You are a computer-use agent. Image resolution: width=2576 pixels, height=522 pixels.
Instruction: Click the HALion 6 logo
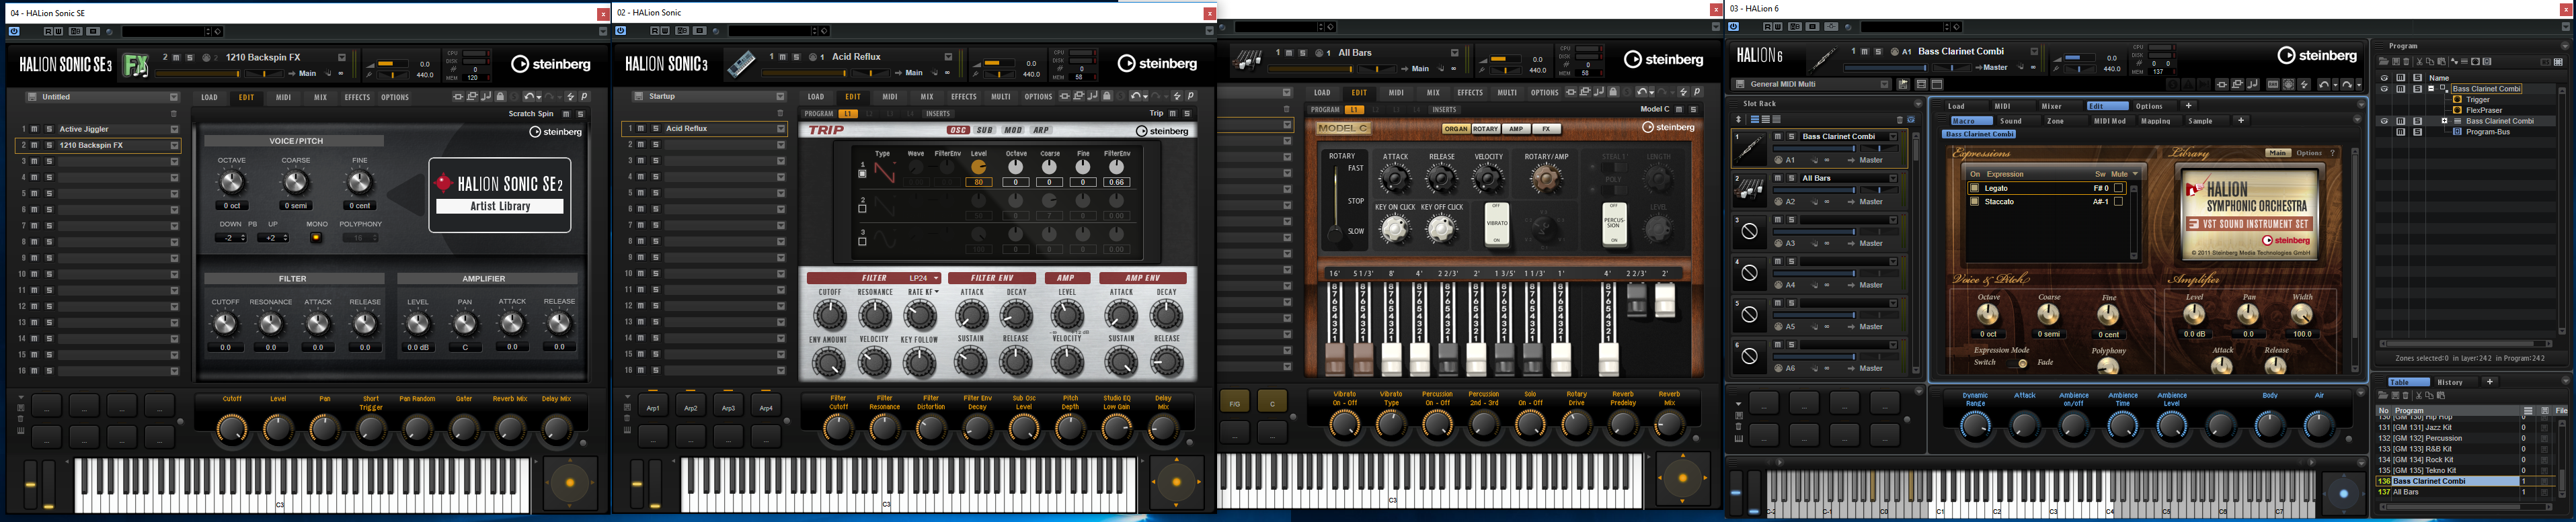point(1760,56)
